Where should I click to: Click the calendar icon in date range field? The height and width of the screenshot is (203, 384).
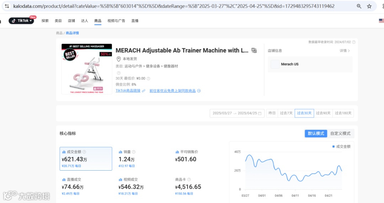pos(260,113)
